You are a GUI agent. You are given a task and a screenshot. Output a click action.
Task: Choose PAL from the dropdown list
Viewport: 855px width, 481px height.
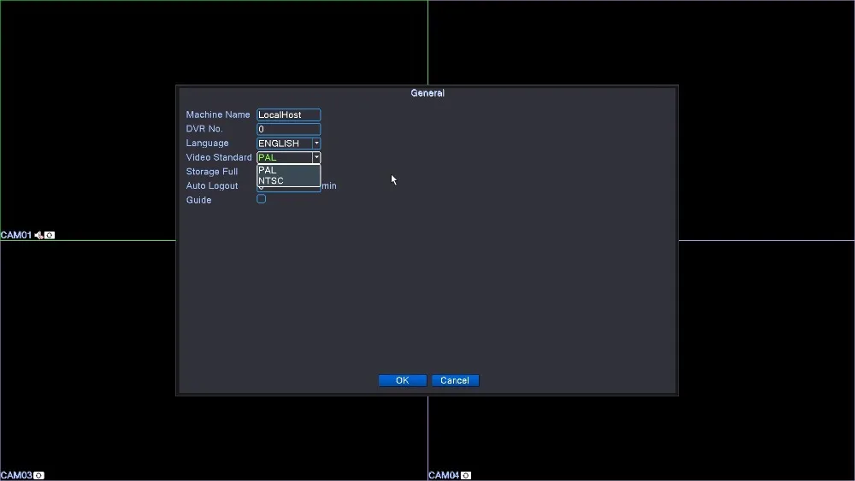click(288, 170)
